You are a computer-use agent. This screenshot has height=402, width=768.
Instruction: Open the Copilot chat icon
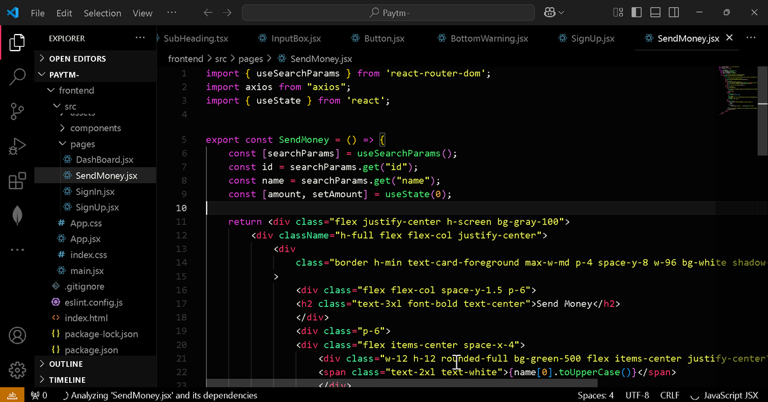[x=549, y=13]
